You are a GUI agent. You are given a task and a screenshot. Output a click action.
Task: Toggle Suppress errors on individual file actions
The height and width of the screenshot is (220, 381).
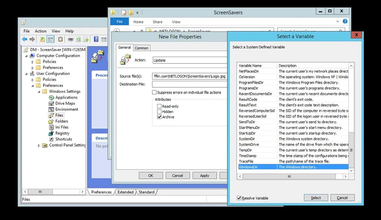click(x=154, y=92)
